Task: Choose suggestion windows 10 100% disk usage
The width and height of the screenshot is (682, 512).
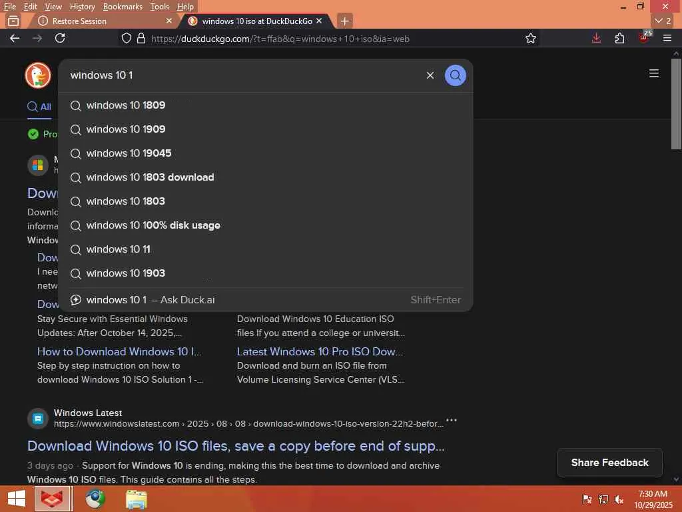Action: pyautogui.click(x=265, y=225)
